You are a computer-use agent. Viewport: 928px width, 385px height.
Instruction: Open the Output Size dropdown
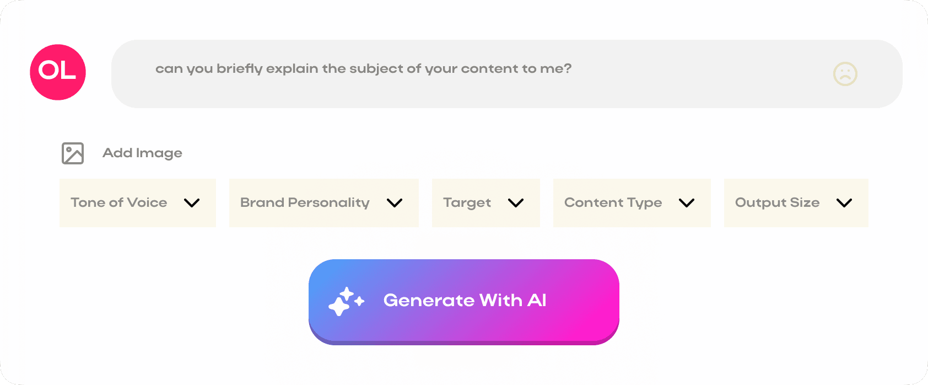pos(796,203)
